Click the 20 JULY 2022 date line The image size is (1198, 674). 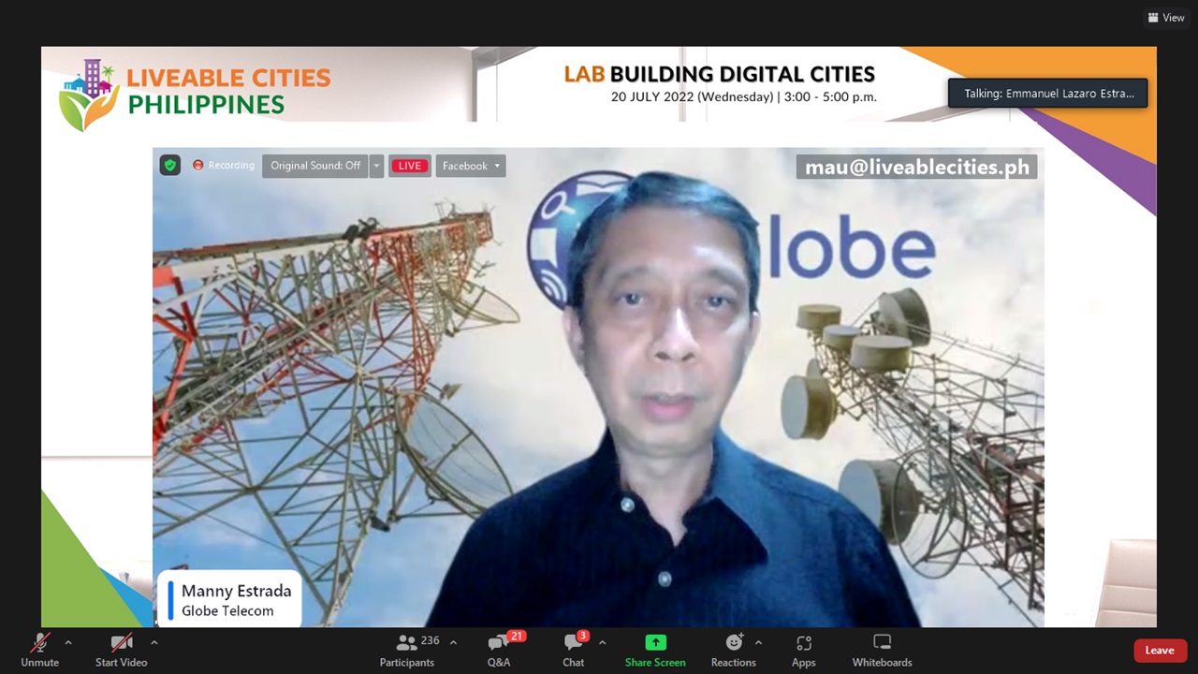click(x=743, y=96)
